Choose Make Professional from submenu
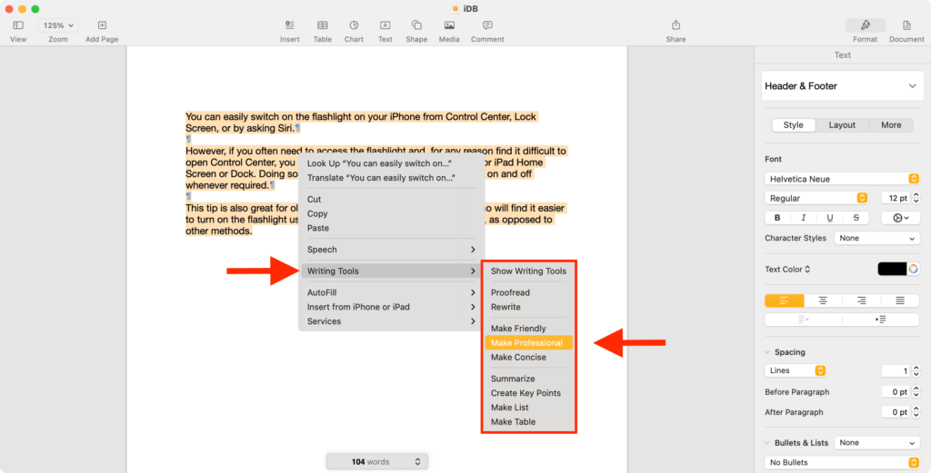Image resolution: width=931 pixels, height=473 pixels. pos(526,343)
